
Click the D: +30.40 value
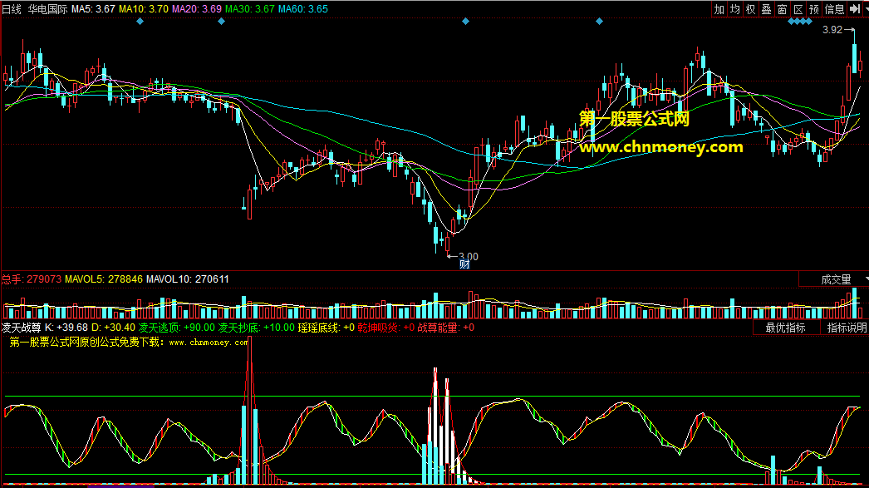click(x=114, y=328)
